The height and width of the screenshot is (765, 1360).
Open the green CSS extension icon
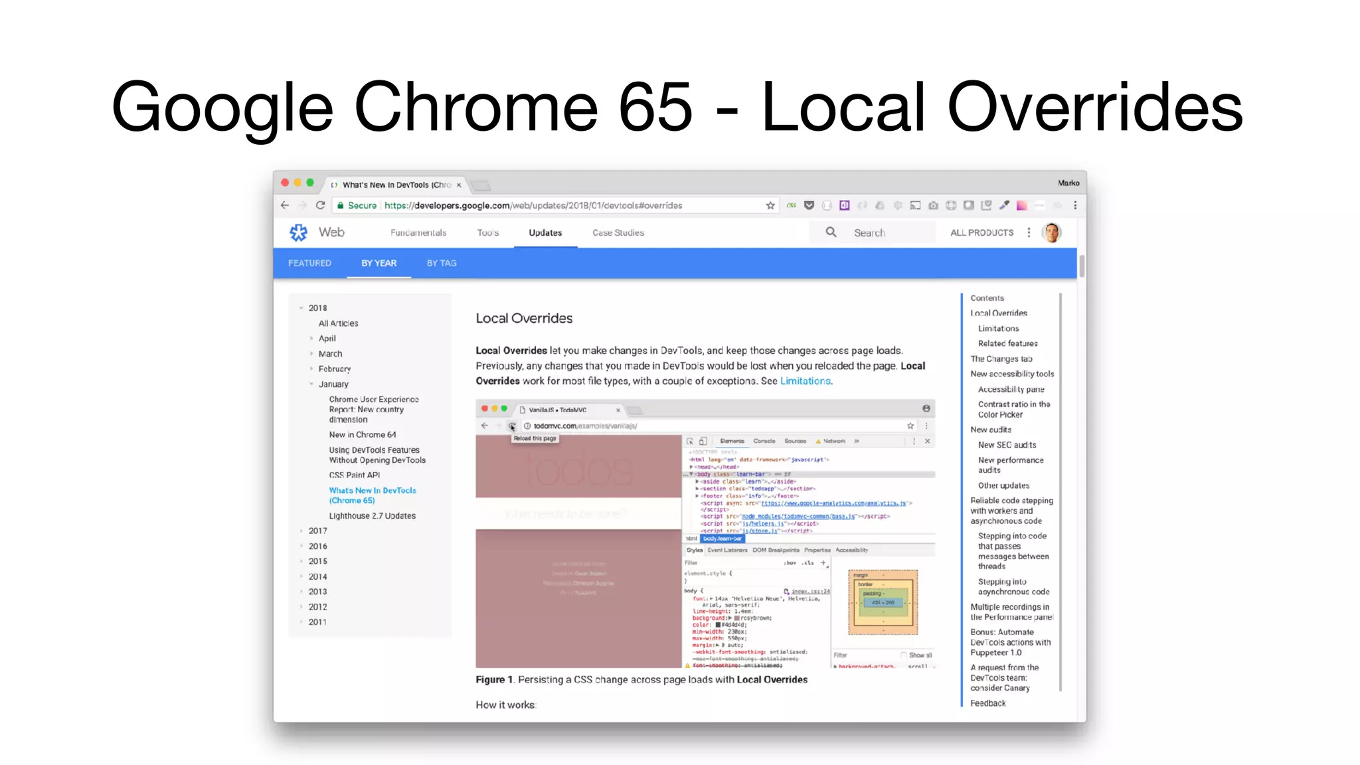coord(791,205)
